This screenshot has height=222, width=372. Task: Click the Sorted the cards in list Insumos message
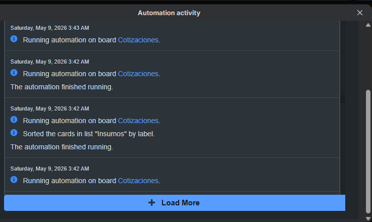pyautogui.click(x=89, y=134)
